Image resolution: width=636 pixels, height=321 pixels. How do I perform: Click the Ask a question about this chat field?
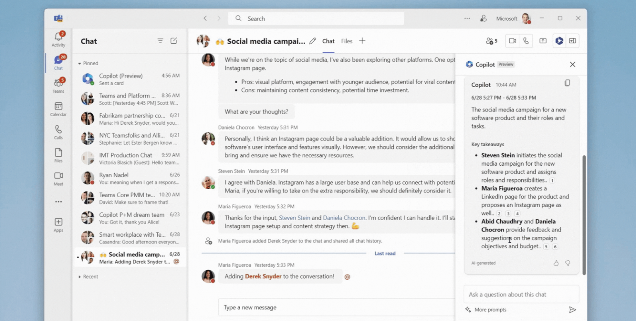click(521, 294)
